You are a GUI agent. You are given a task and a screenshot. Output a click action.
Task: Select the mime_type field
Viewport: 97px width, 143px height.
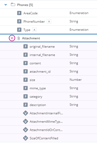48,88
